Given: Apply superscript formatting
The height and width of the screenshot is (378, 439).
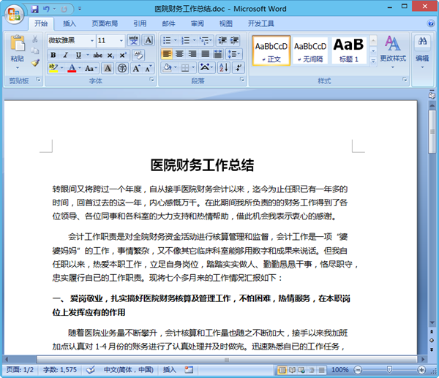Looking at the screenshot, I should (x=123, y=55).
